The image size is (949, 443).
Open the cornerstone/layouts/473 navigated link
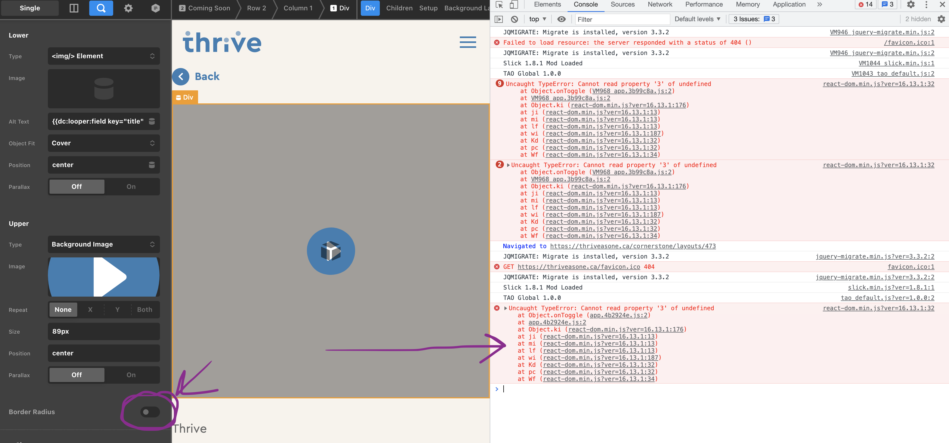(x=633, y=246)
